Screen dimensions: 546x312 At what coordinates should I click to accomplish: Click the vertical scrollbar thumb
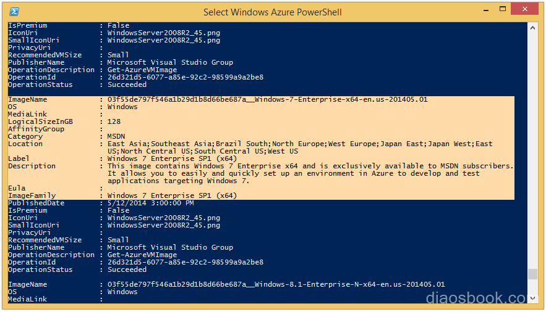click(532, 274)
